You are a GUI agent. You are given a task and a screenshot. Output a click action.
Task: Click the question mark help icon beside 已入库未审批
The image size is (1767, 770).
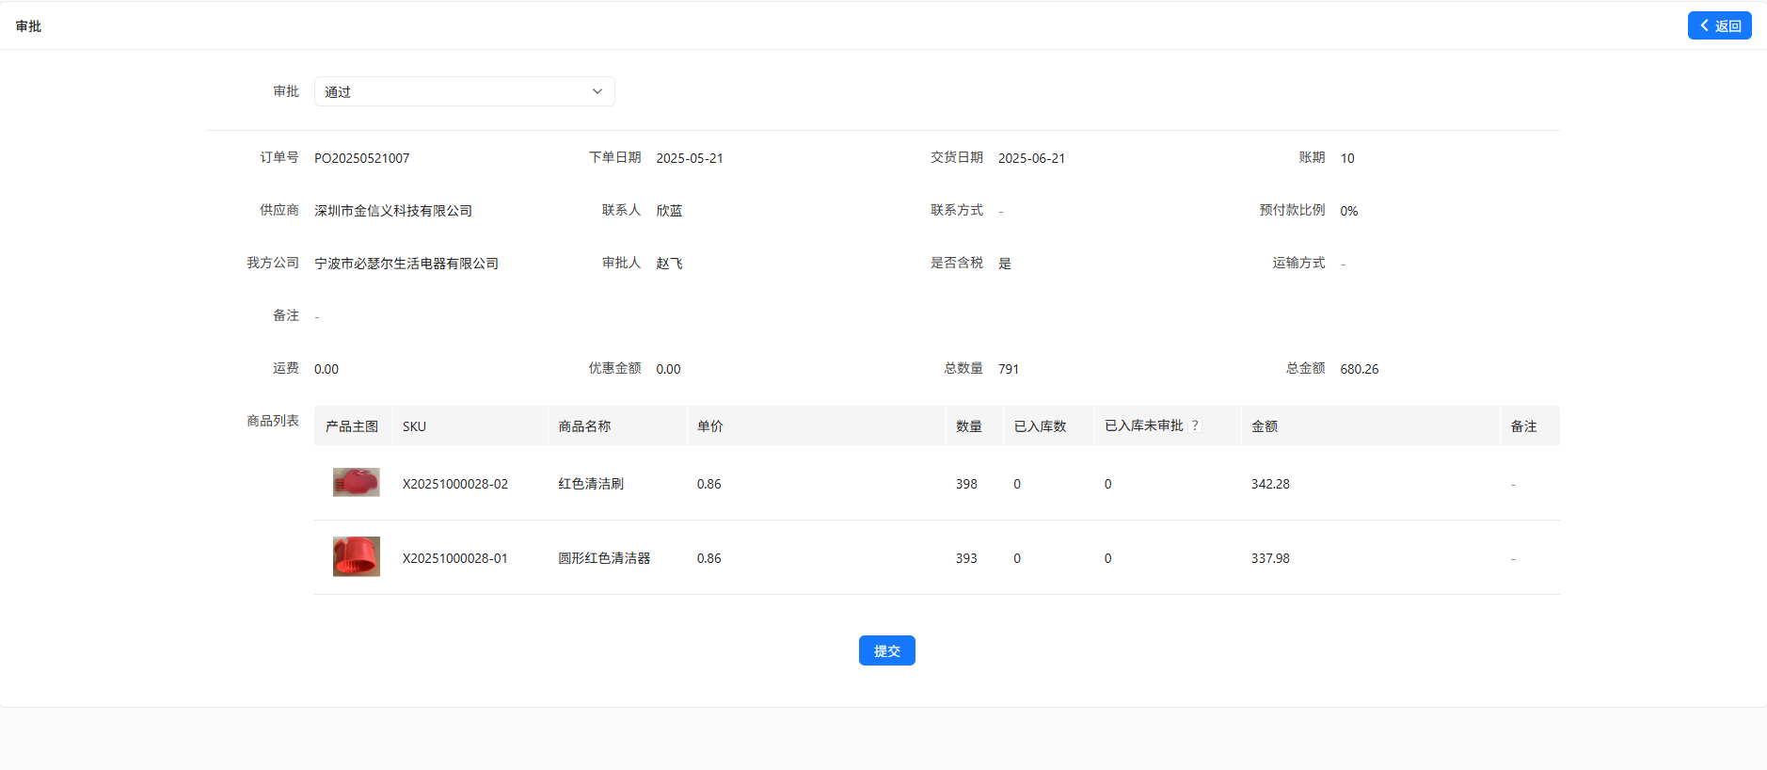[1195, 425]
